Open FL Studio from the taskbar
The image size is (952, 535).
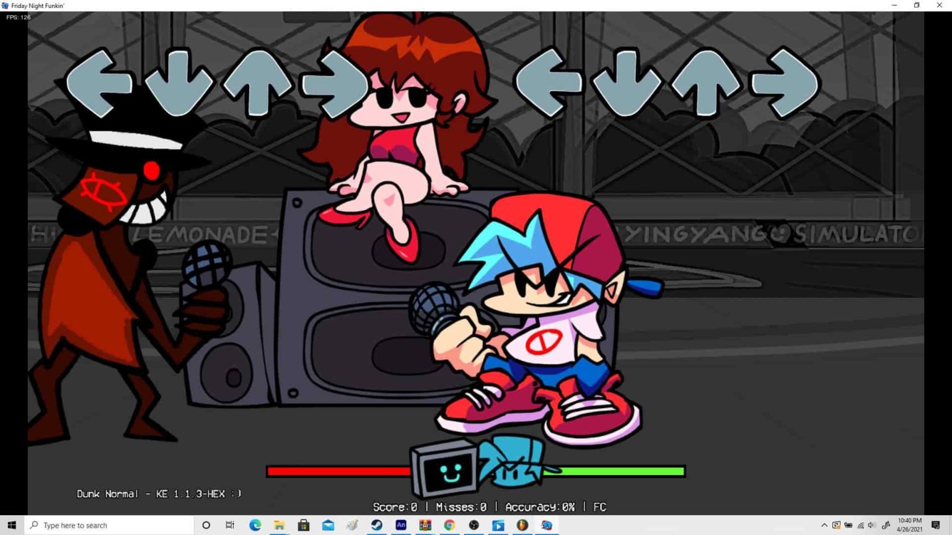coord(522,525)
